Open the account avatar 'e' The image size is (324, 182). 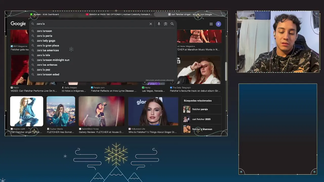coord(218,24)
